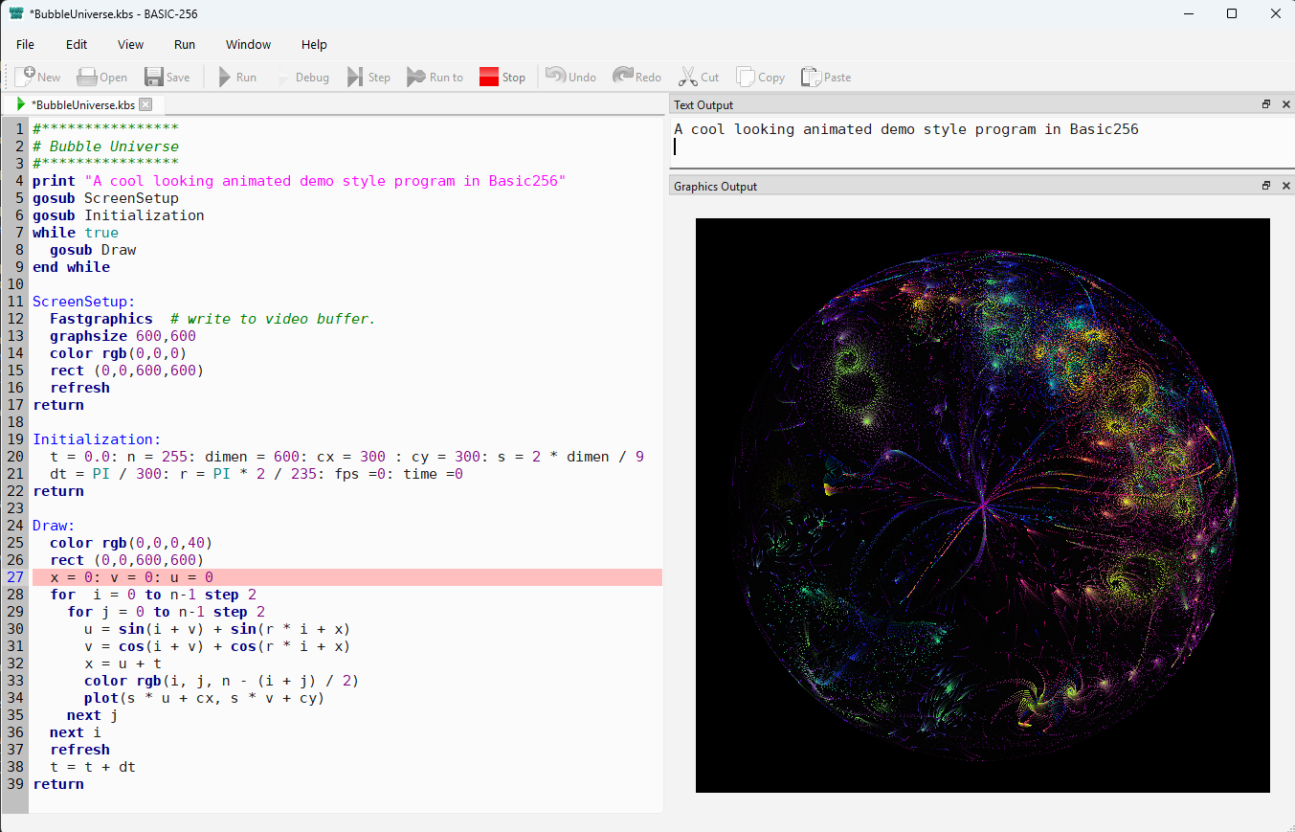The height and width of the screenshot is (832, 1295).
Task: Click the 'gosub ScreenSetup' code line
Action: point(105,198)
